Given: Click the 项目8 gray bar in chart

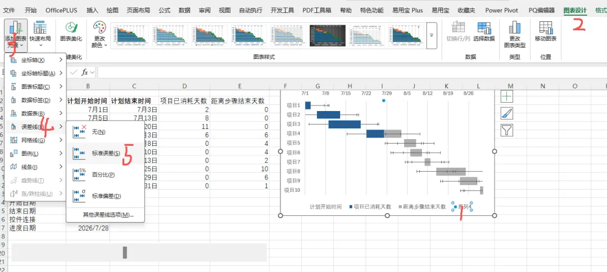Looking at the screenshot, I should 451,172.
